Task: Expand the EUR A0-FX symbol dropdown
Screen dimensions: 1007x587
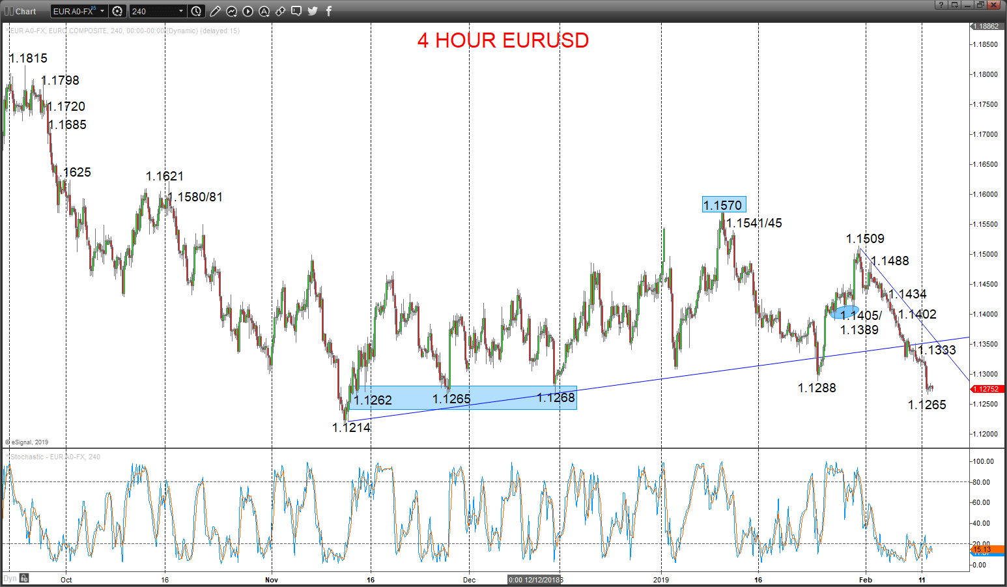Action: 102,11
